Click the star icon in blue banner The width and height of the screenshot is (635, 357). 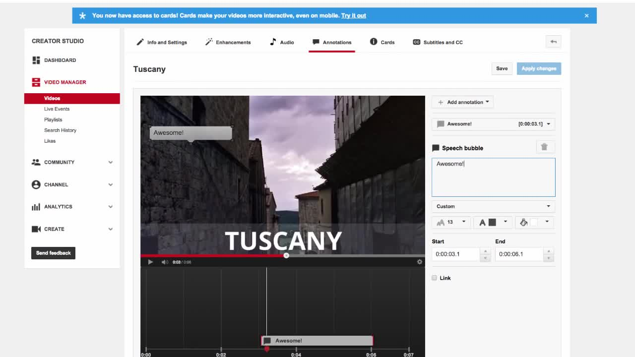point(82,15)
